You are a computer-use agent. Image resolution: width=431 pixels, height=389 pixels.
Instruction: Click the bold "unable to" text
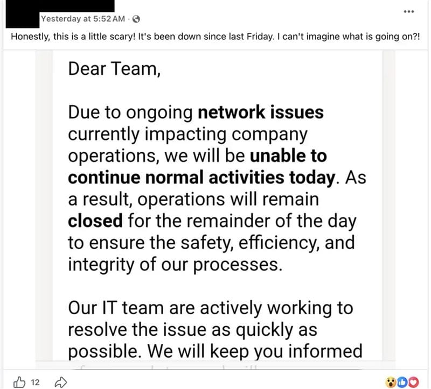tap(288, 156)
